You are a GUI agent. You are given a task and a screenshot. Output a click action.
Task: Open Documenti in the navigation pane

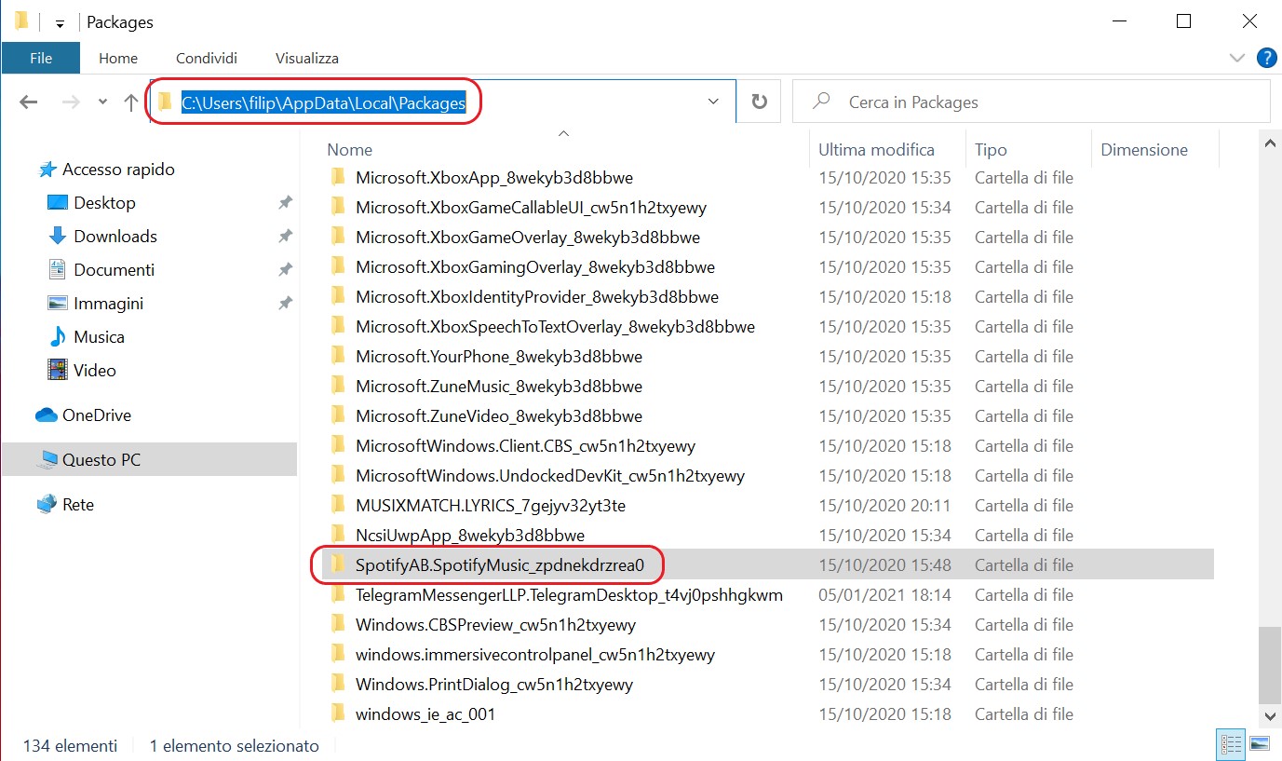(114, 270)
